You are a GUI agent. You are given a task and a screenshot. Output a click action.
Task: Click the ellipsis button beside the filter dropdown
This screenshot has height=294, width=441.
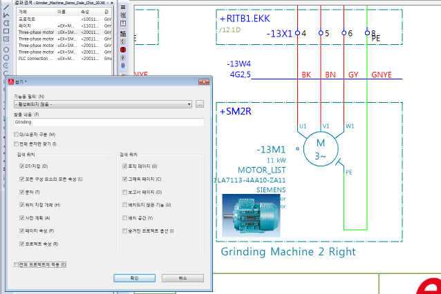pyautogui.click(x=199, y=104)
